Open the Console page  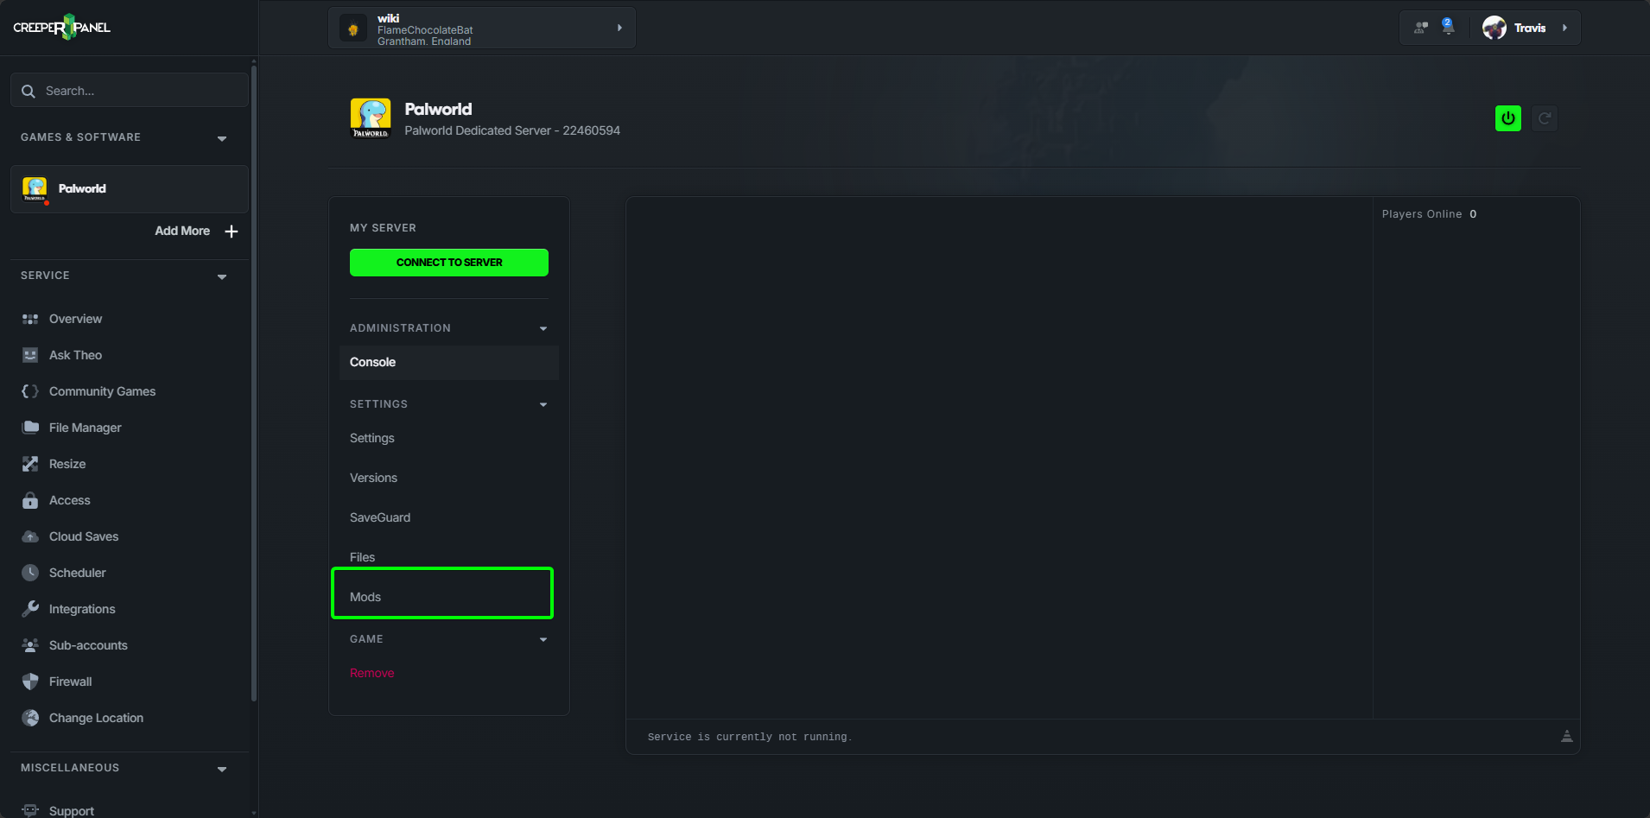pyautogui.click(x=449, y=363)
